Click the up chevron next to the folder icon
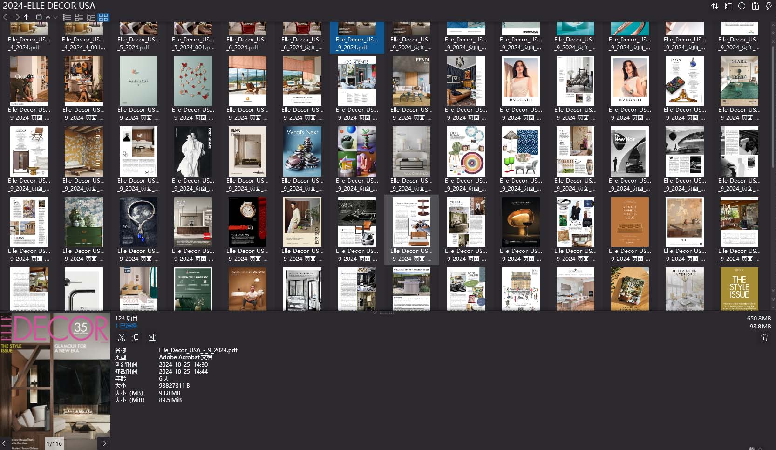The width and height of the screenshot is (776, 450). (x=48, y=17)
